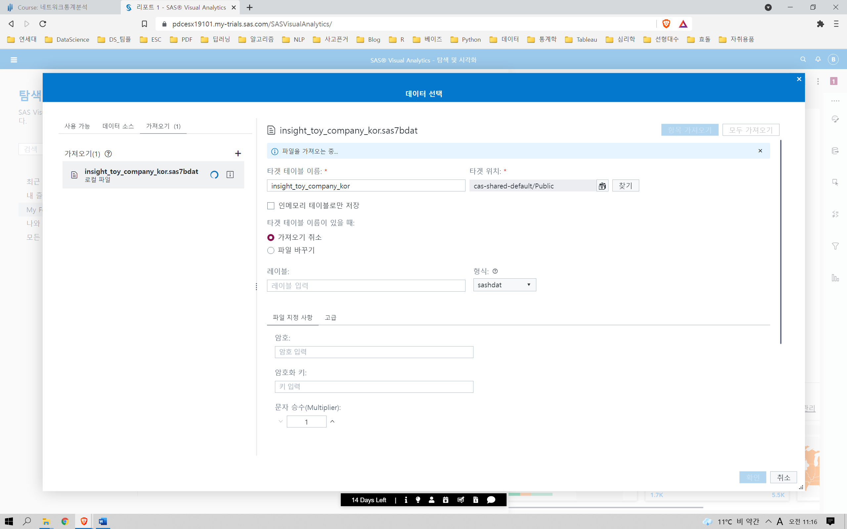Click the 취소 button
Viewport: 847px width, 529px height.
[783, 477]
